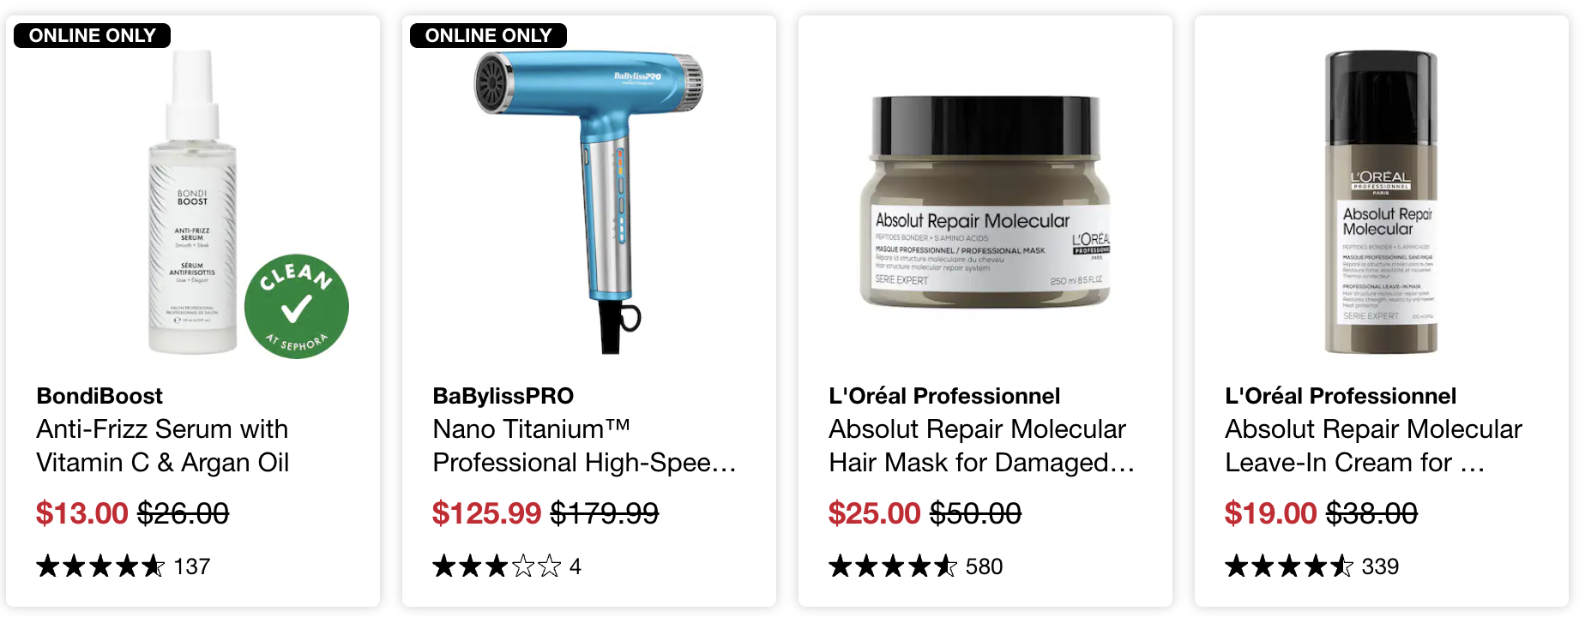Viewport: 1585px width, 617px height.
Task: Click the L'Oréal Professionnel brand on the $19.00 card
Action: point(1341,396)
